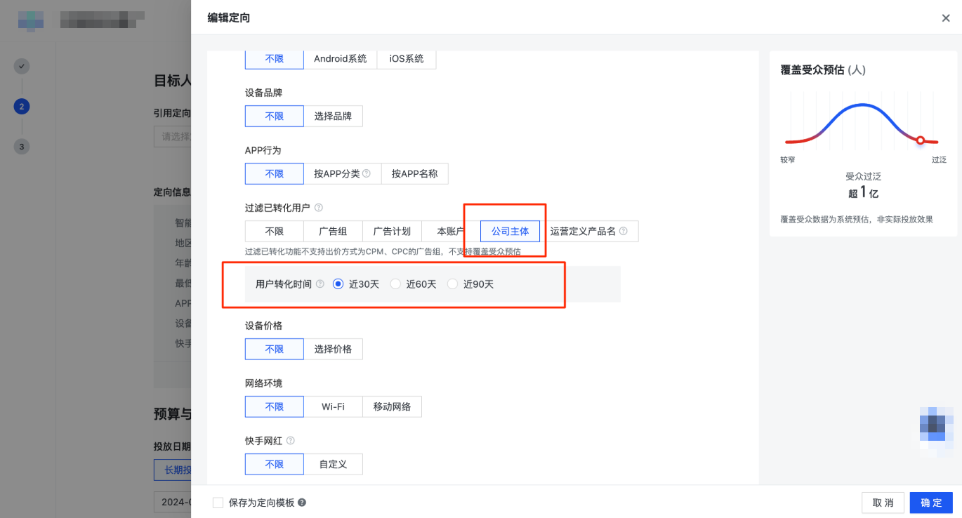Confirm settings with the 确定 button

931,503
